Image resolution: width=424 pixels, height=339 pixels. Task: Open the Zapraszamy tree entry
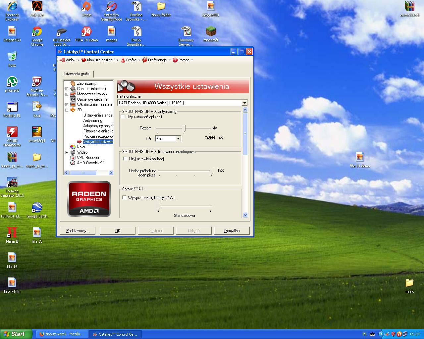pyautogui.click(x=86, y=83)
